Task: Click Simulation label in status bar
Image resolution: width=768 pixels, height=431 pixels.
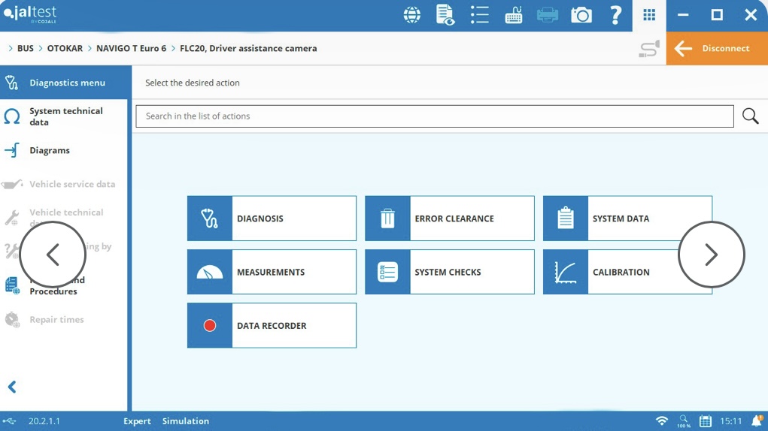Action: 186,421
